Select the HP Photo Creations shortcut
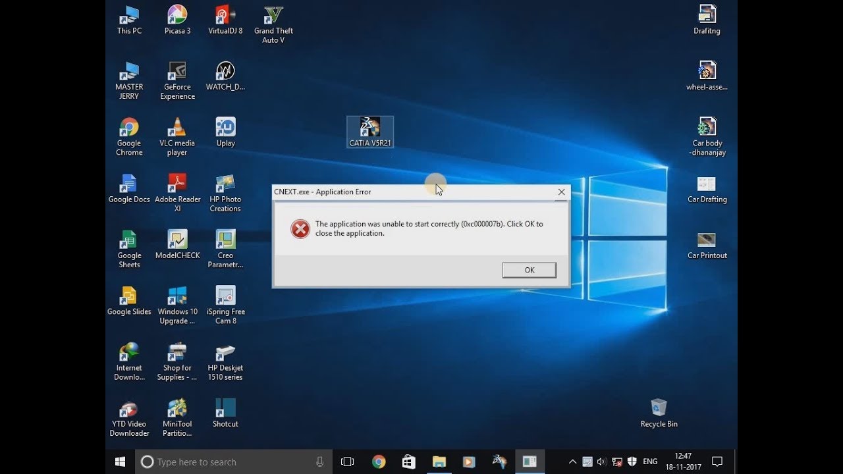The height and width of the screenshot is (474, 843). 225,193
